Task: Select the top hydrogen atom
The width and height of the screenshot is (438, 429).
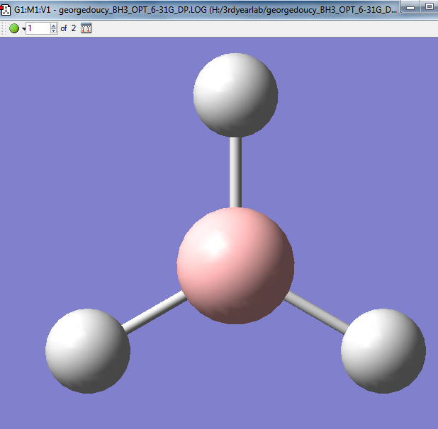Action: pos(235,95)
